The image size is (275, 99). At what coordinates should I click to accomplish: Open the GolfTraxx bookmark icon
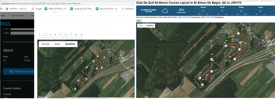7,9
